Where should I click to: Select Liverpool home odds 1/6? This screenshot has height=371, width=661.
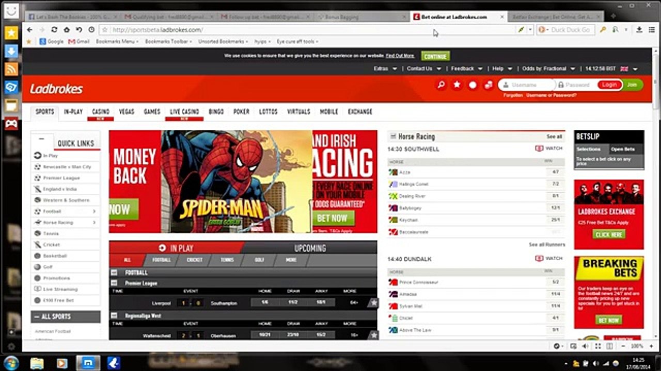[x=265, y=303]
